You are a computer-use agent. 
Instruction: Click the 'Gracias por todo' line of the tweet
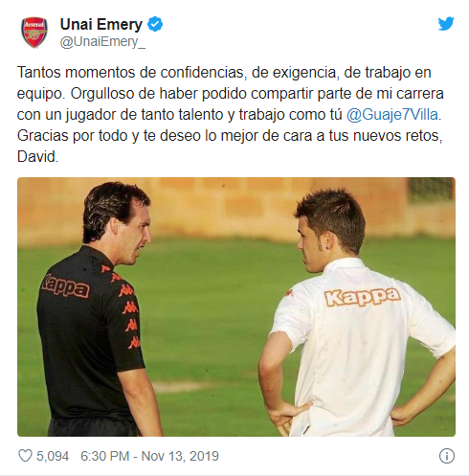(x=230, y=136)
